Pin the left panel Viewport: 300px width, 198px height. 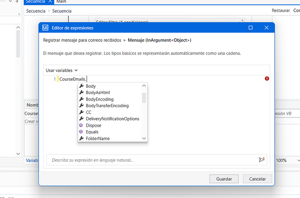click(x=17, y=1)
